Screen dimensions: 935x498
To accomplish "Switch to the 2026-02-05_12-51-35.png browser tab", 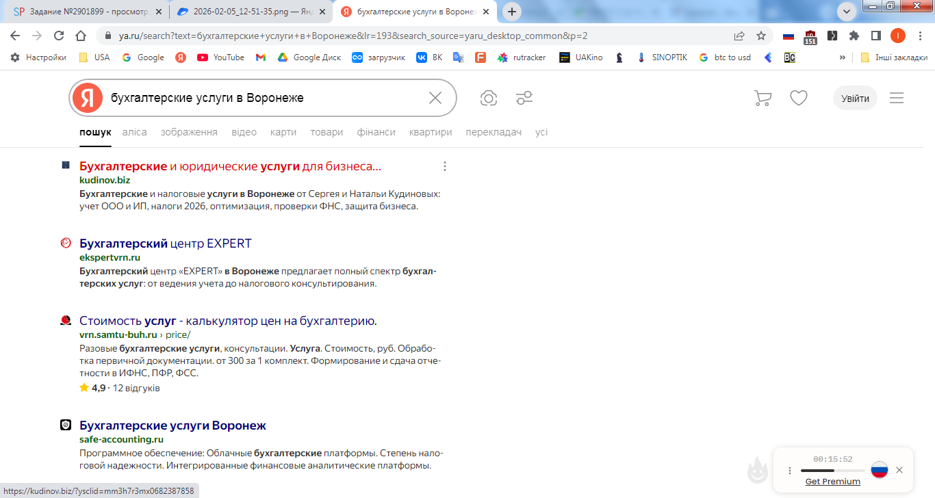I will 250,12.
